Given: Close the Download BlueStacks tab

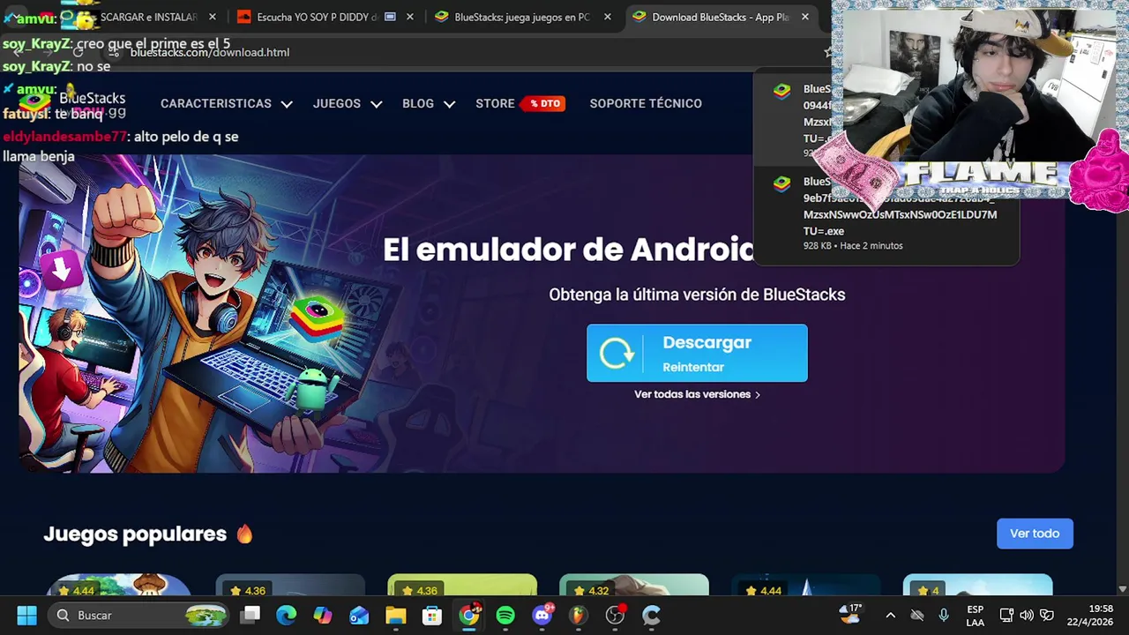Looking at the screenshot, I should click(x=804, y=17).
